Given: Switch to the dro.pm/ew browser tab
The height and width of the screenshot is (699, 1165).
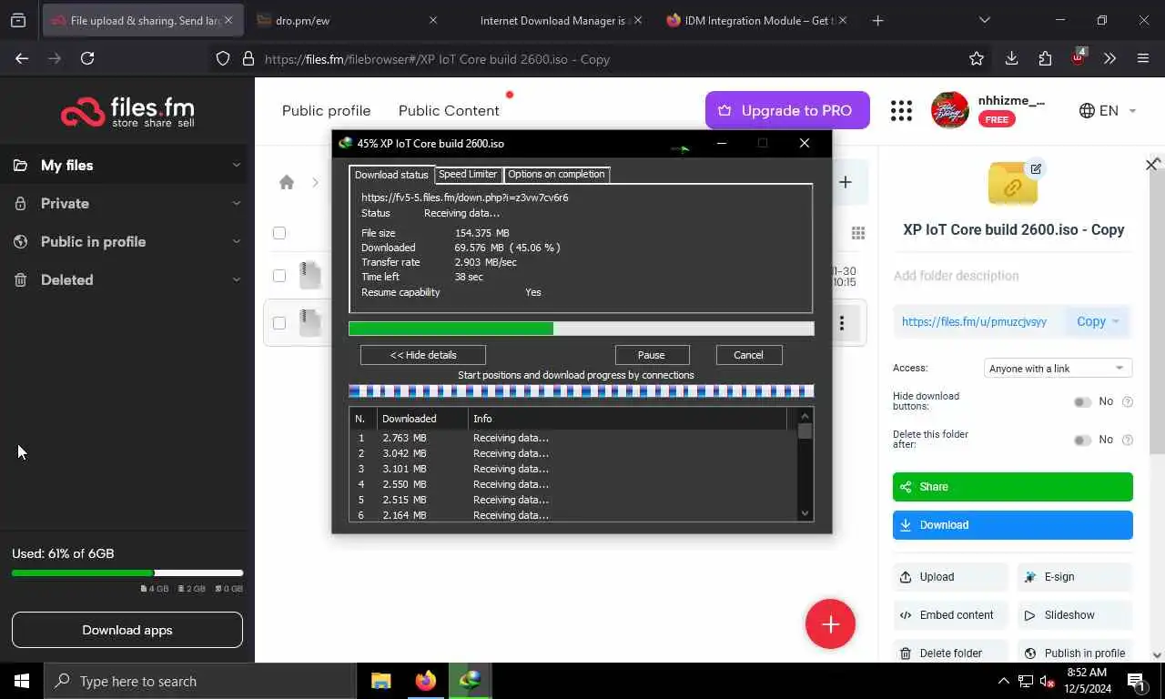Looking at the screenshot, I should [346, 20].
